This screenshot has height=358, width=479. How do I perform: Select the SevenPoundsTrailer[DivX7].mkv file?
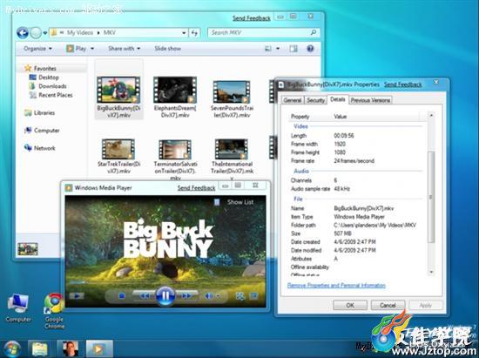(x=232, y=99)
